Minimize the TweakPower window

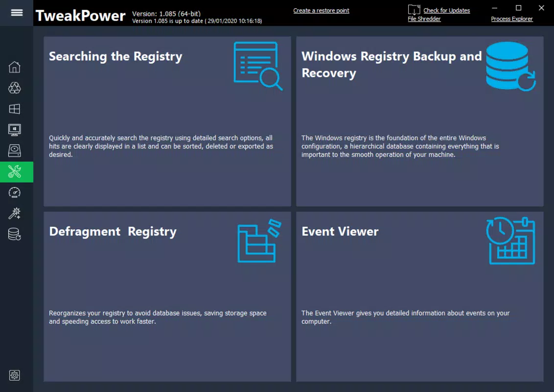pyautogui.click(x=495, y=8)
